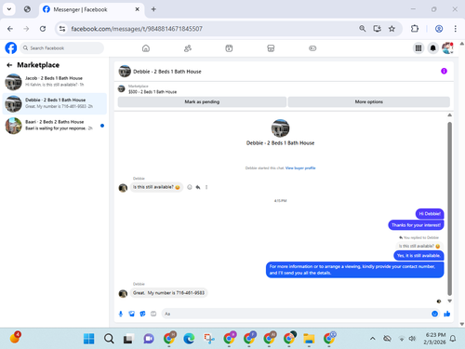
Task: Click the 'Thanks for your interest!' message bubble
Action: 416,225
